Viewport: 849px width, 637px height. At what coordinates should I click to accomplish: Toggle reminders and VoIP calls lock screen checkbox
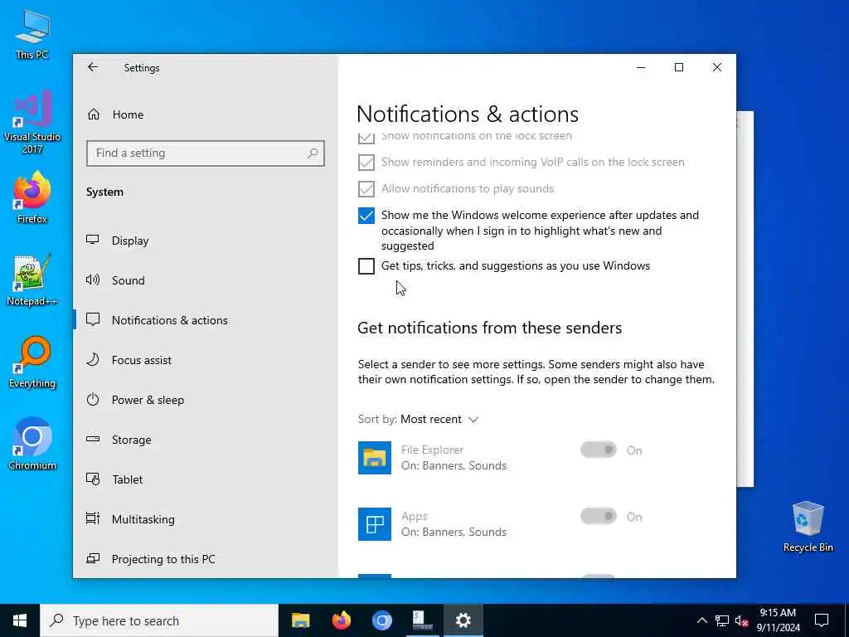pyautogui.click(x=366, y=162)
